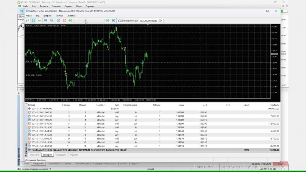
Task: Open Графики menu in Strategy Tester Visualization
Action: coord(47,16)
